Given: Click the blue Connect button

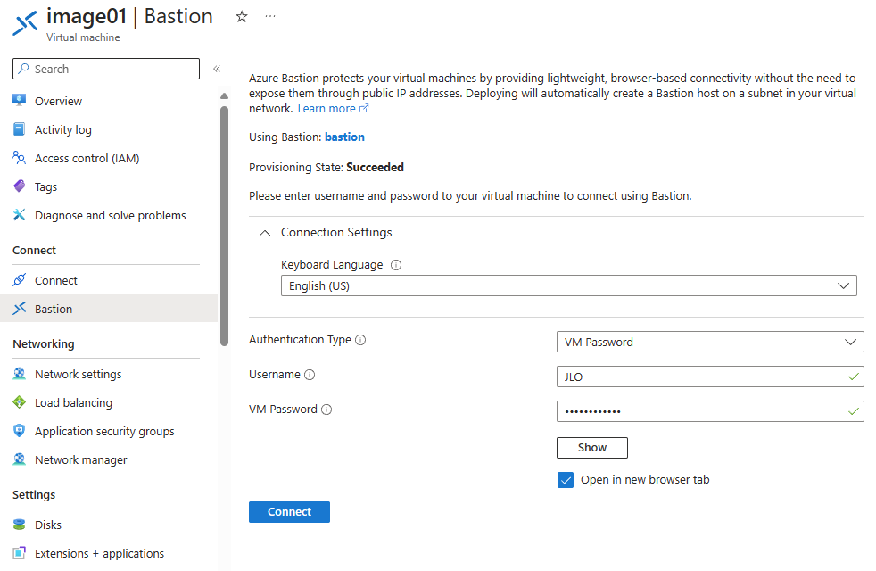Looking at the screenshot, I should 289,512.
